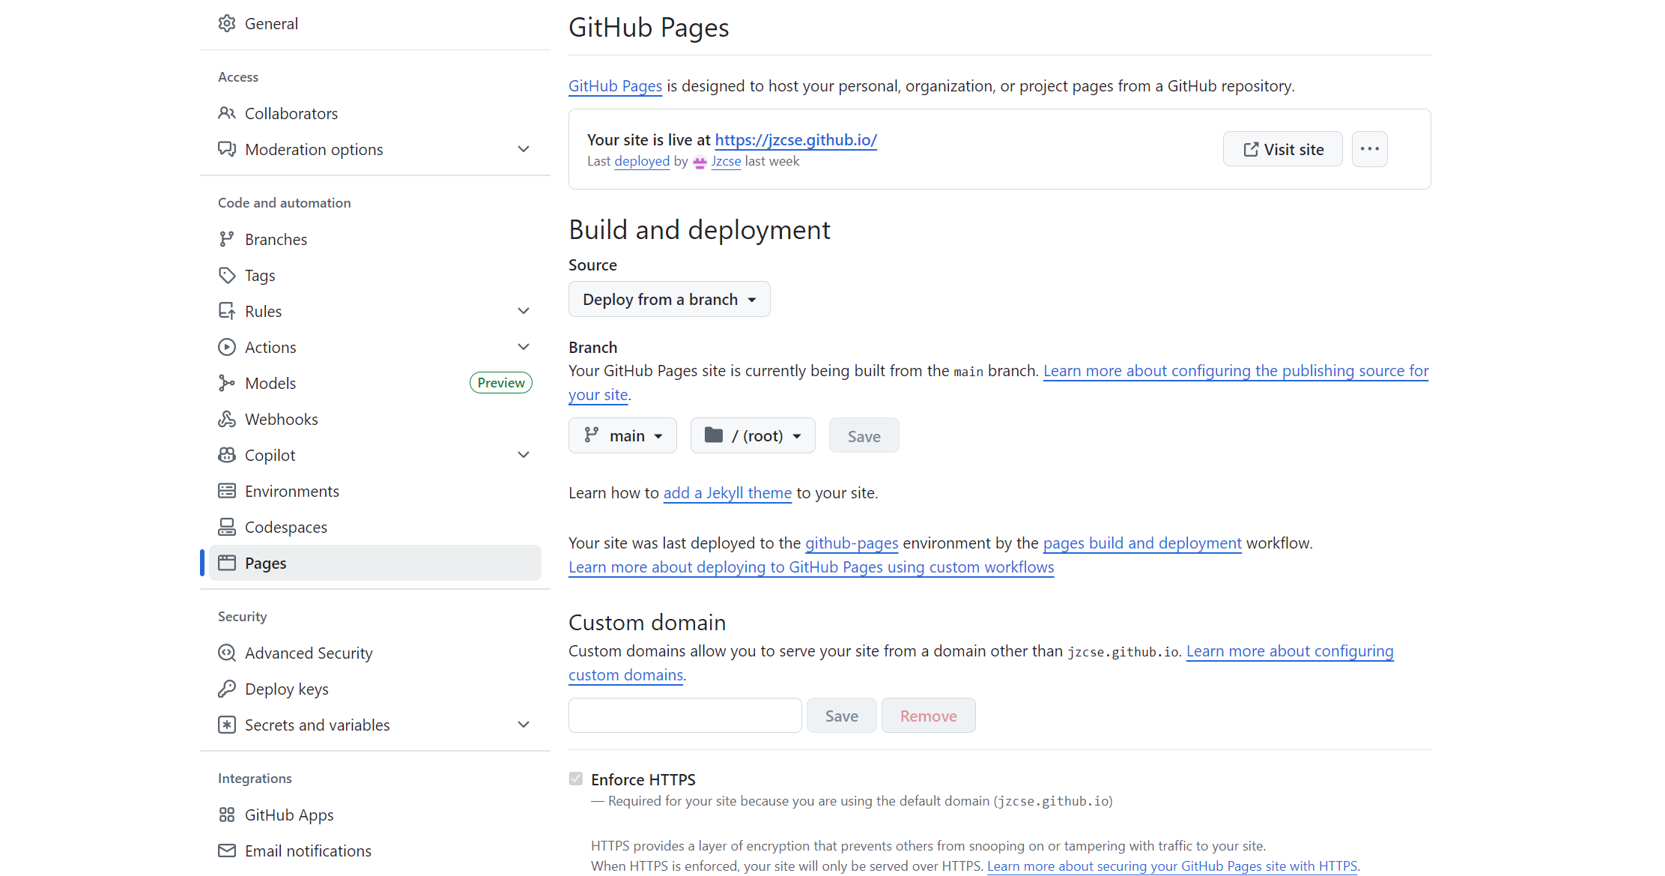Click the Visit site button
The width and height of the screenshot is (1665, 876).
(1282, 149)
